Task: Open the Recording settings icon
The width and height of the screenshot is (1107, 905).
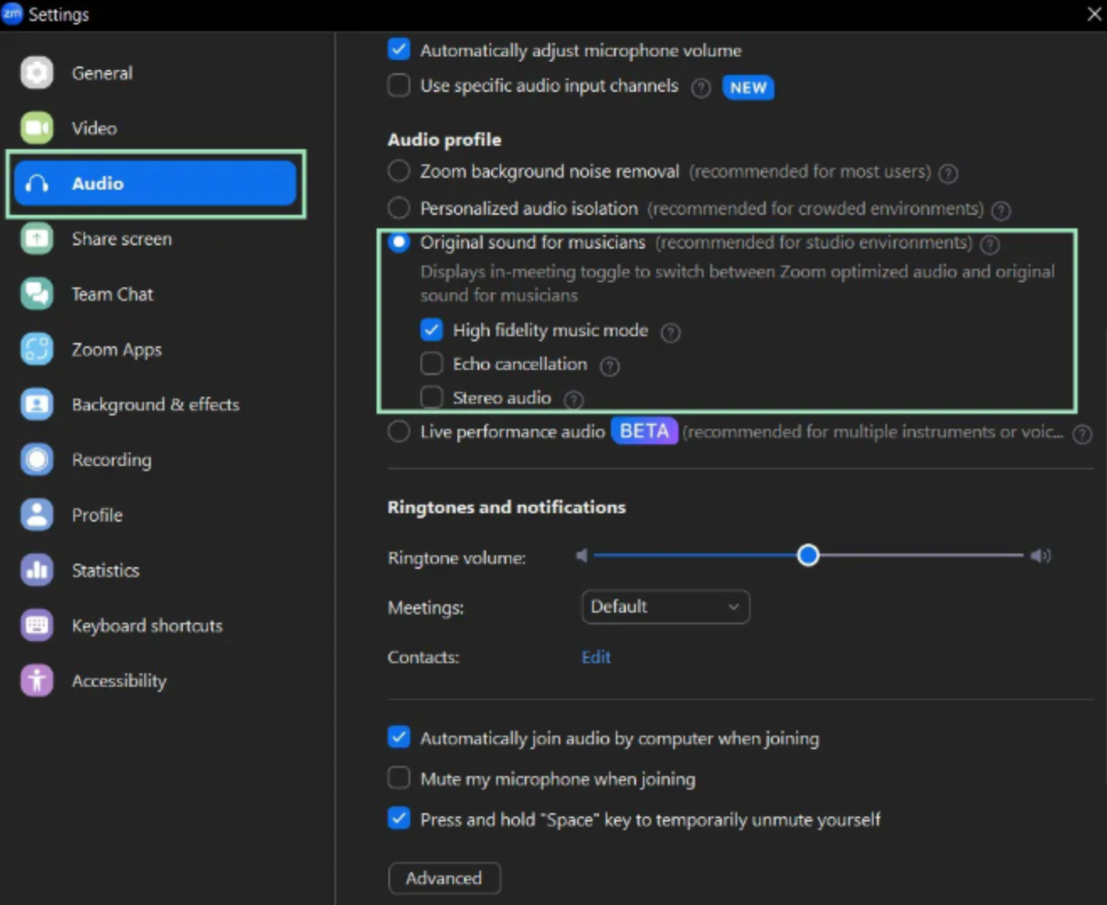Action: (36, 459)
